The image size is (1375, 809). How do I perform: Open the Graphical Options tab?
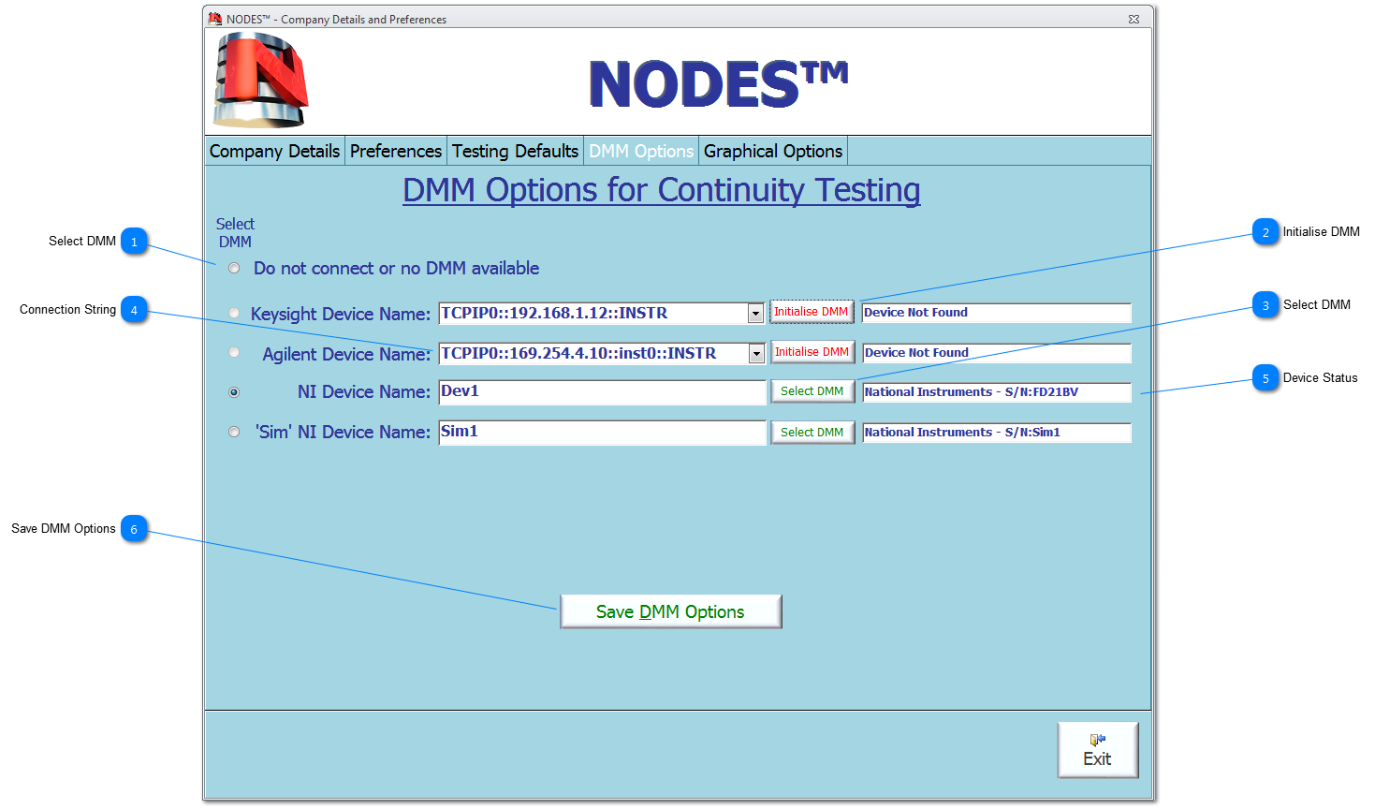click(772, 150)
